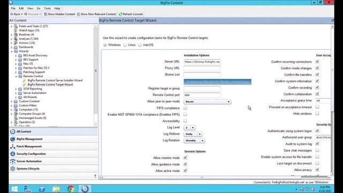Select the Linux radio button
The width and height of the screenshot is (343, 193).
click(125, 45)
